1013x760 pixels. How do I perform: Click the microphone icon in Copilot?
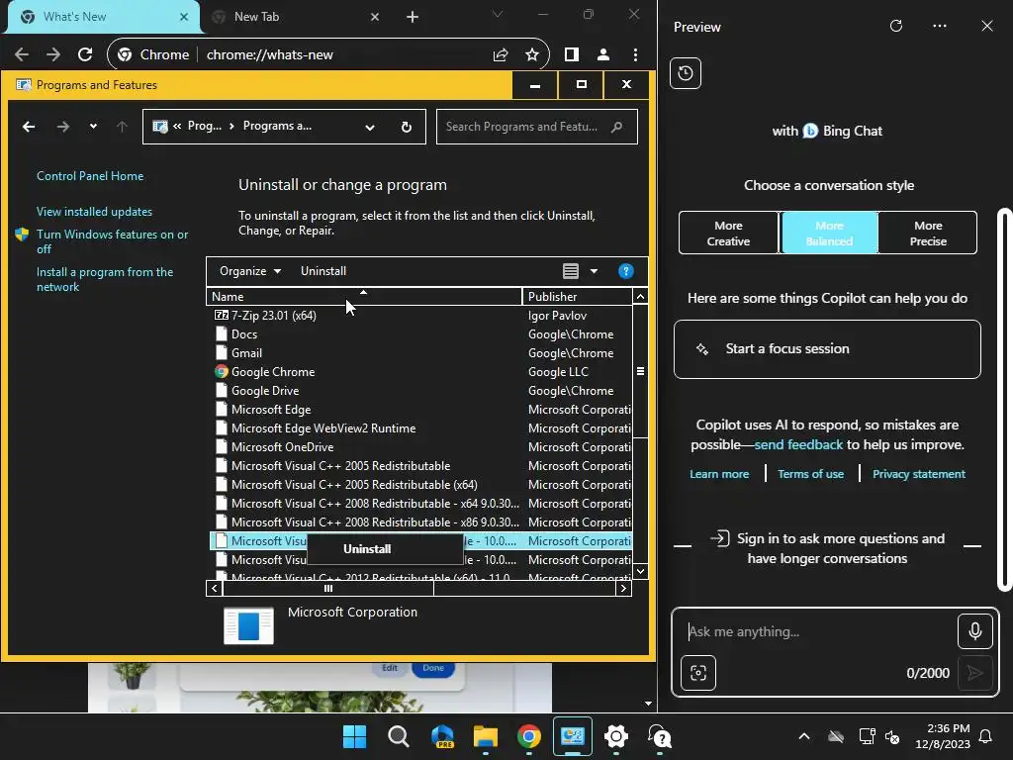[974, 630]
